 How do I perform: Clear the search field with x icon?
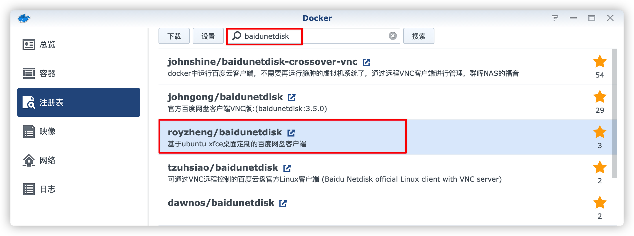[392, 36]
